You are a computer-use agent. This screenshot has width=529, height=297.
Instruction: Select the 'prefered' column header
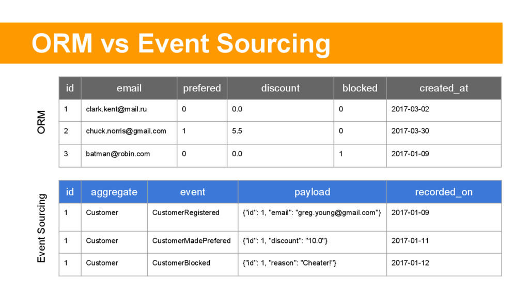click(202, 88)
